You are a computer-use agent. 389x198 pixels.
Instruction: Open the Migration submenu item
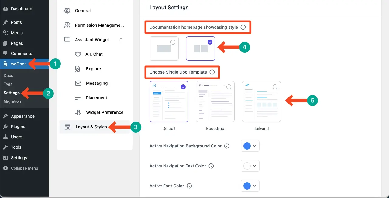pos(12,101)
